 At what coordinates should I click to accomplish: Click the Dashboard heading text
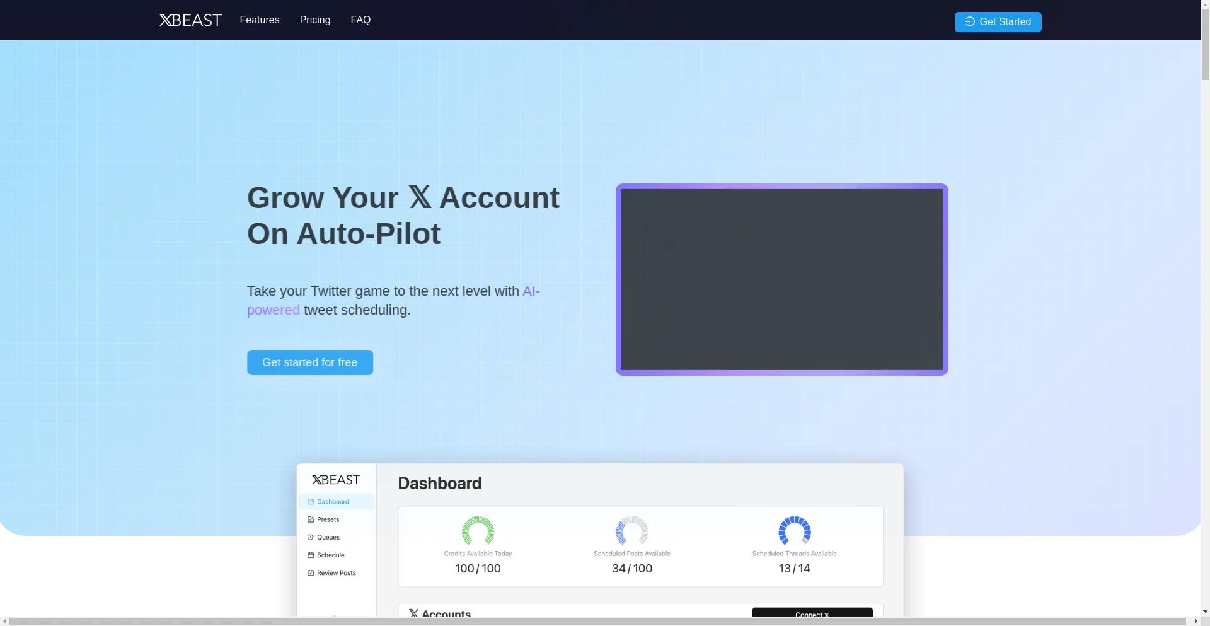tap(440, 484)
